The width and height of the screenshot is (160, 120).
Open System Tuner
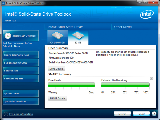coord(21,94)
